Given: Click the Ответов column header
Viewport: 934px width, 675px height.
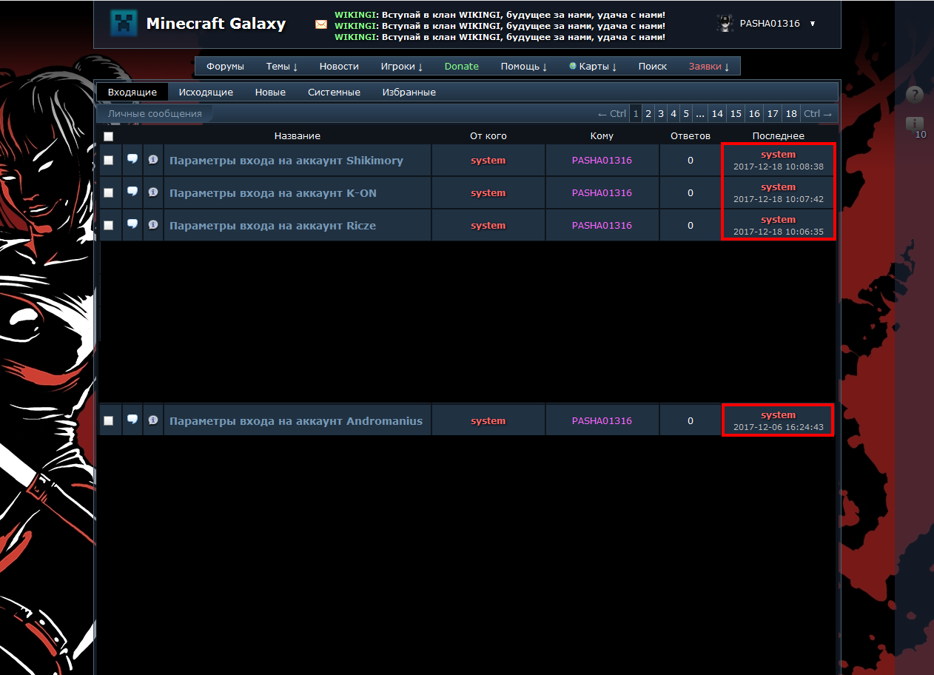Looking at the screenshot, I should click(x=691, y=136).
